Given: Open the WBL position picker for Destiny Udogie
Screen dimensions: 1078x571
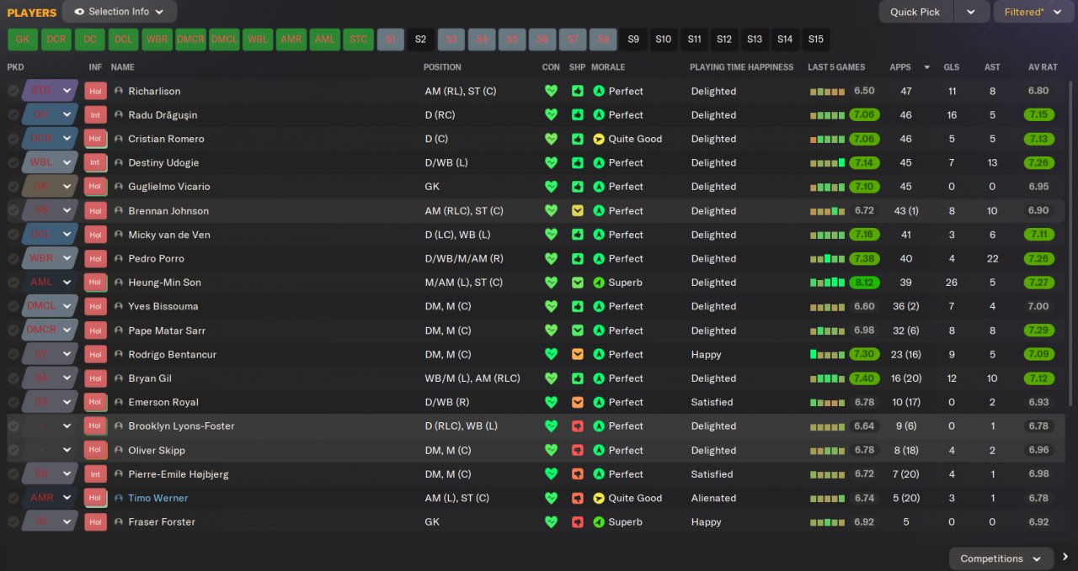Looking at the screenshot, I should 51,162.
